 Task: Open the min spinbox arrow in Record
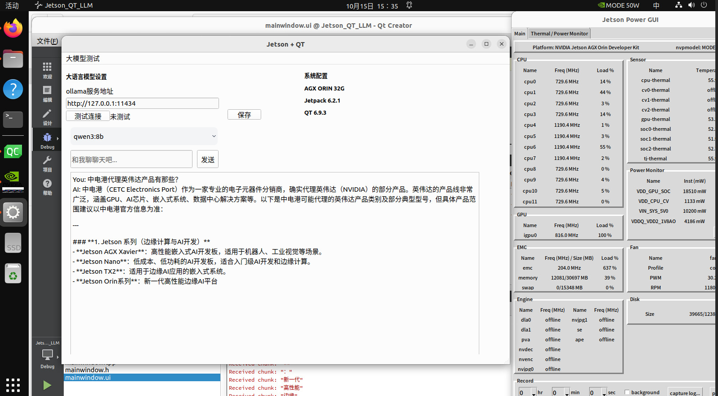pyautogui.click(x=567, y=393)
